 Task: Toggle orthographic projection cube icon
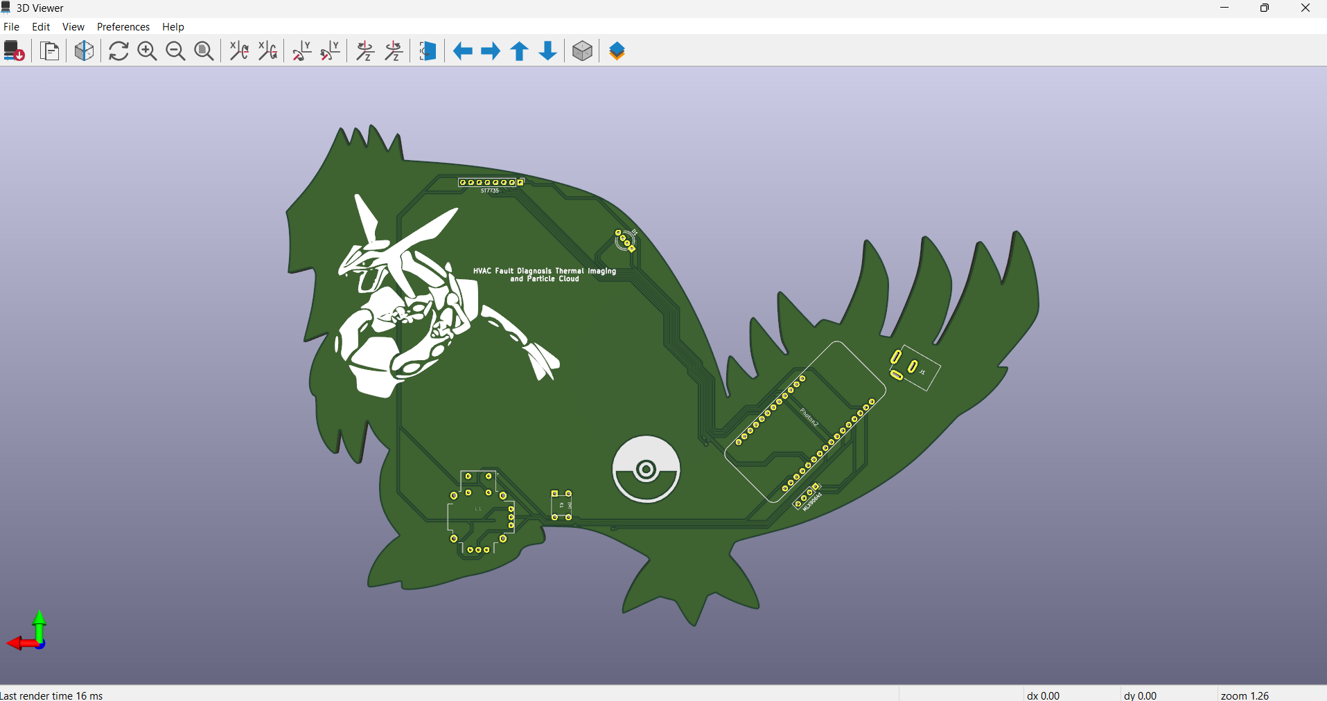tap(582, 51)
